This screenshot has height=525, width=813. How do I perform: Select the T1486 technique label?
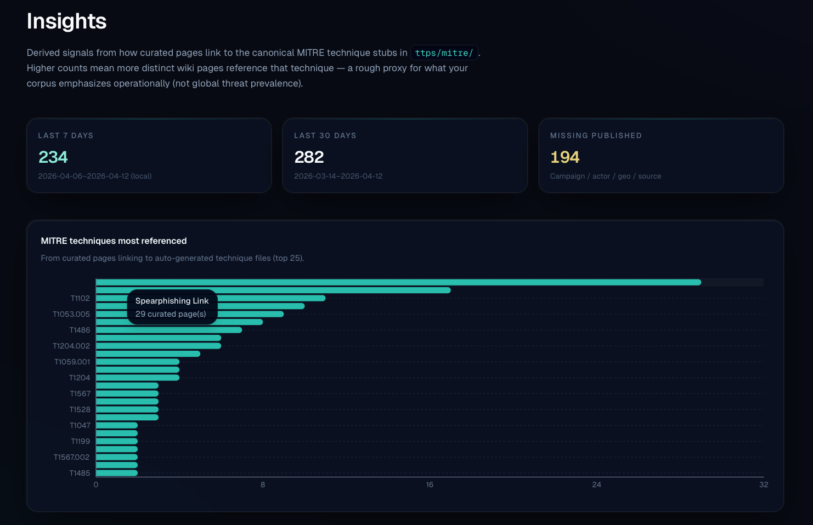tap(80, 330)
